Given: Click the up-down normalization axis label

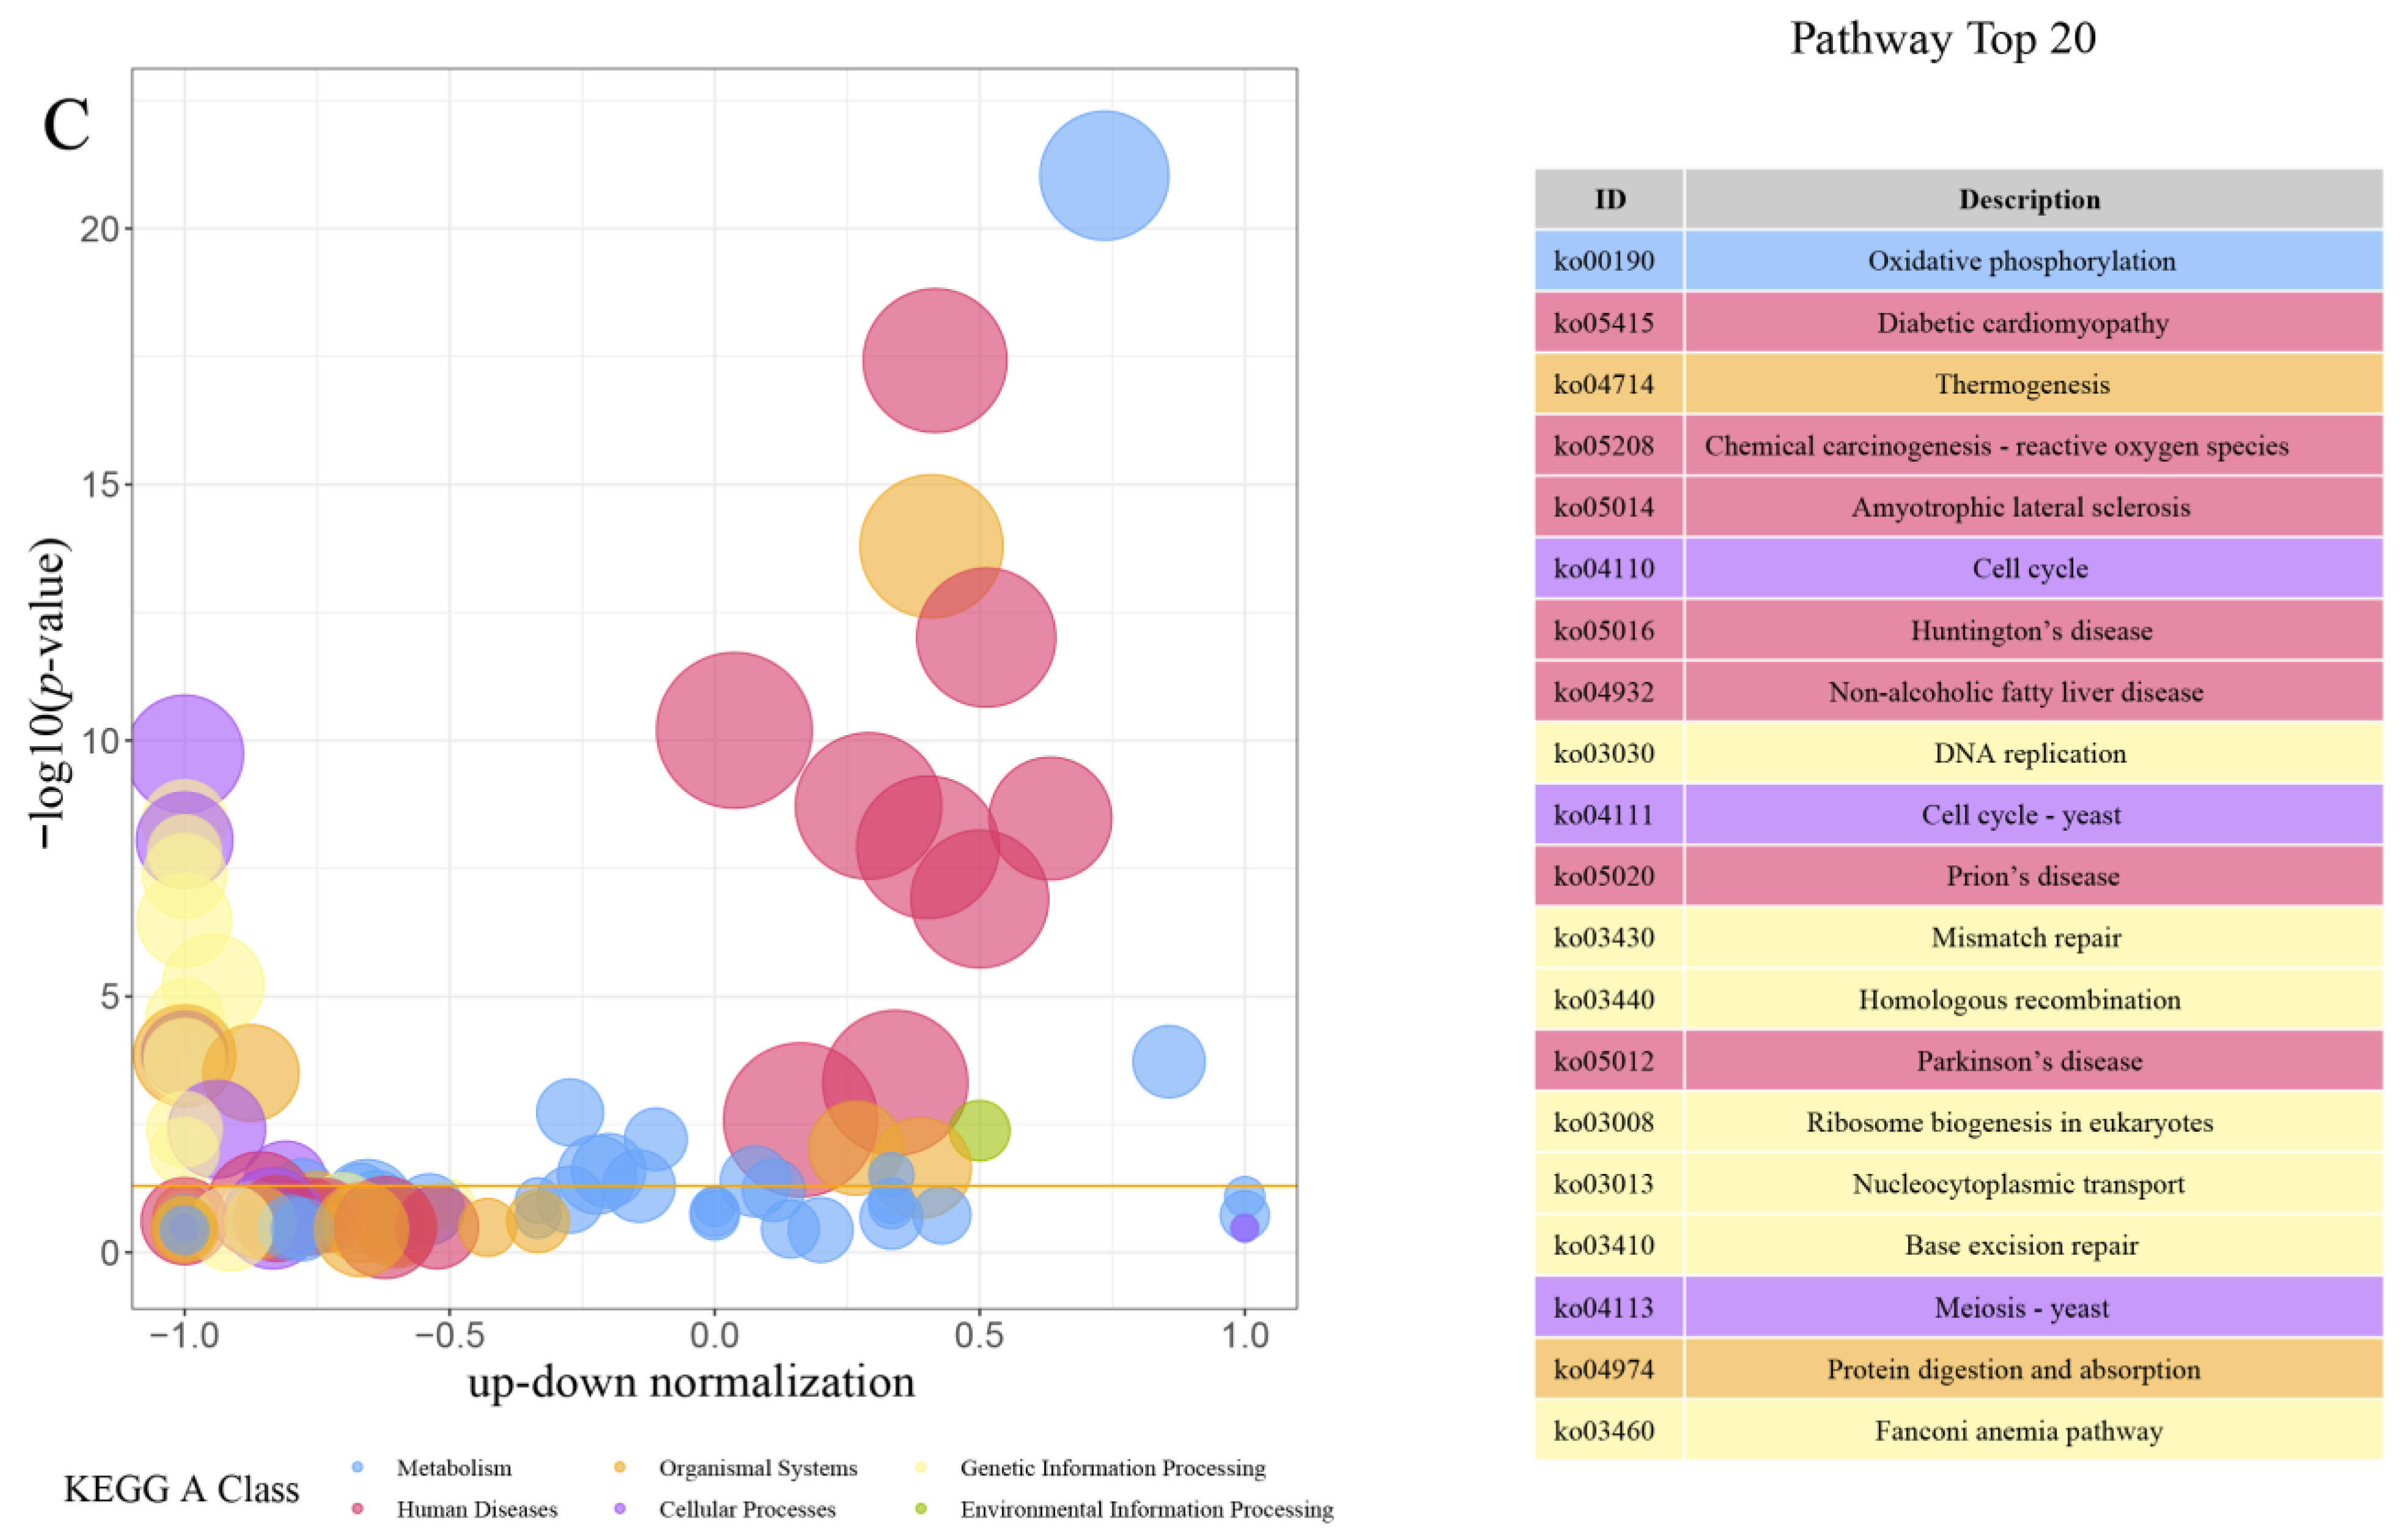Looking at the screenshot, I should pyautogui.click(x=690, y=1383).
